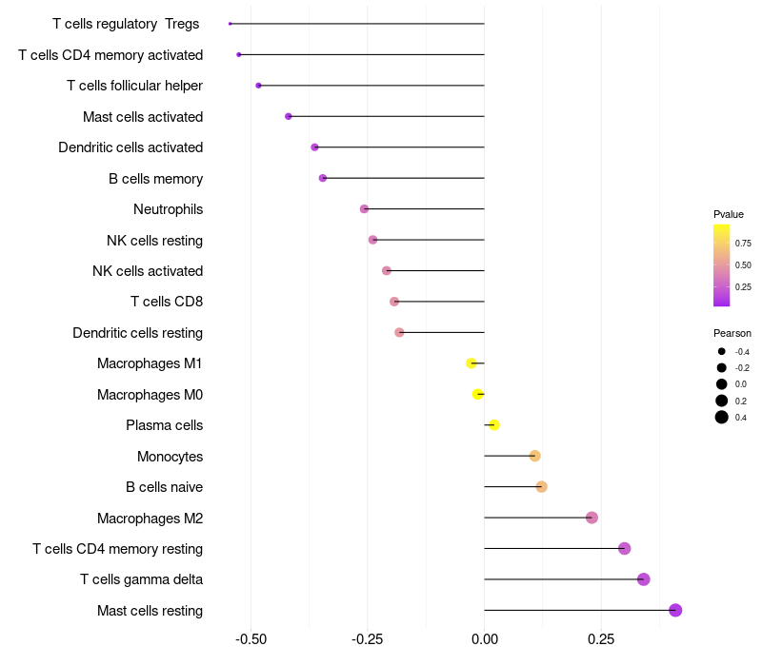The width and height of the screenshot is (762, 666).
Task: Click the T cells regulatory Tregs dot
Action: (x=230, y=24)
